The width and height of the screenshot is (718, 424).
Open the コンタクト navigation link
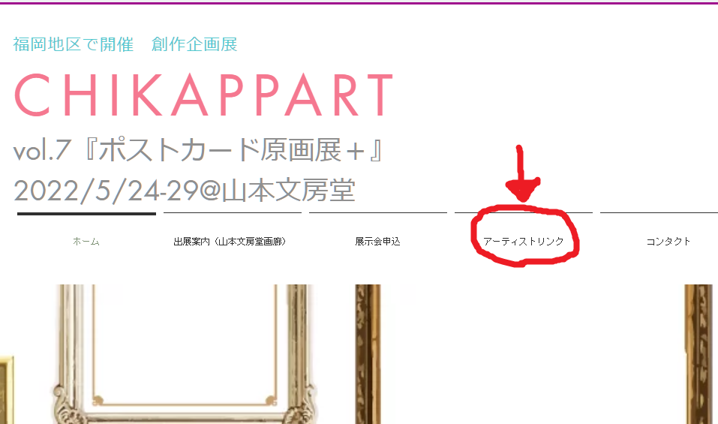668,242
